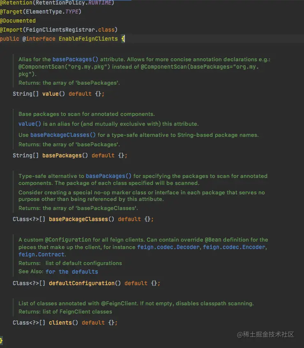Click the 'public' keyword
Viewport: 304px width, 348px height.
(9, 39)
